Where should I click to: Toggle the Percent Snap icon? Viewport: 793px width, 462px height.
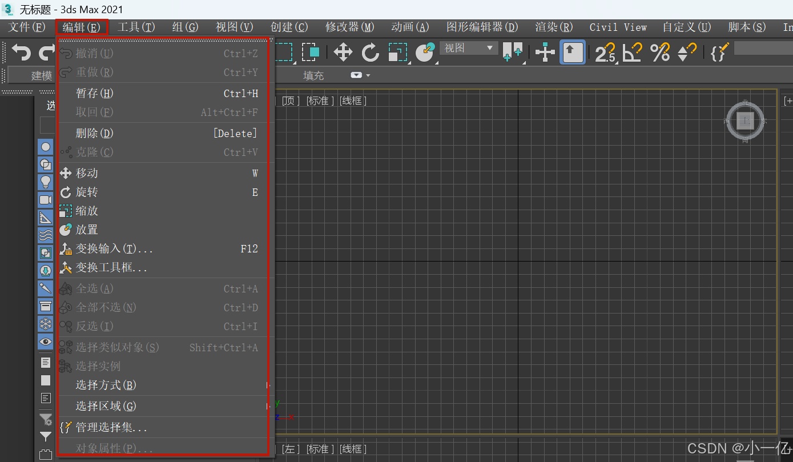pyautogui.click(x=660, y=53)
